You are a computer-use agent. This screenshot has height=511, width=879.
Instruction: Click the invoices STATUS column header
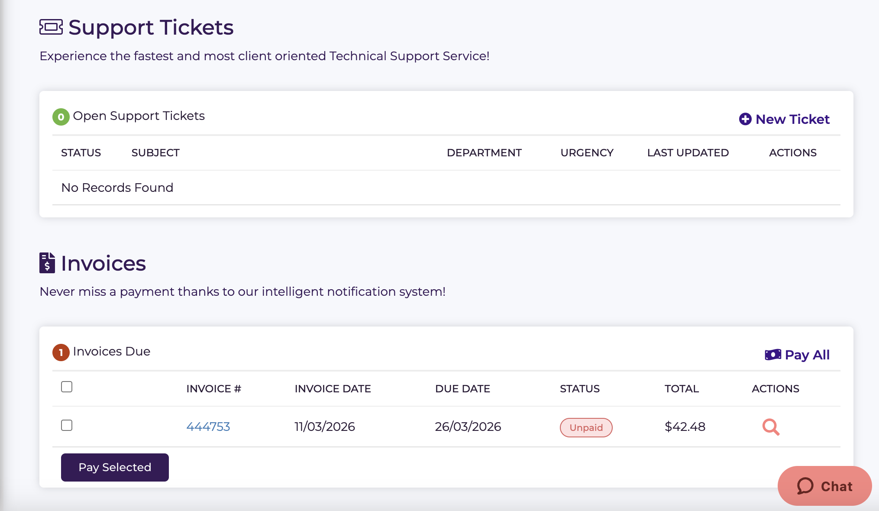pyautogui.click(x=580, y=389)
